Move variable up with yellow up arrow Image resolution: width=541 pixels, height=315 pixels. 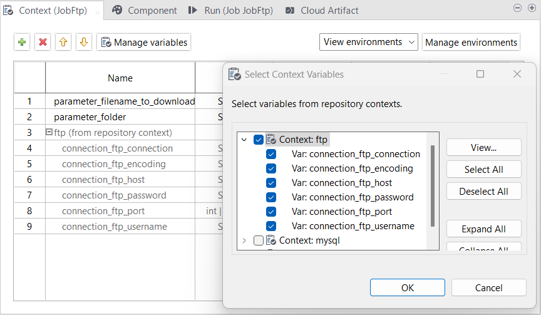pyautogui.click(x=63, y=43)
